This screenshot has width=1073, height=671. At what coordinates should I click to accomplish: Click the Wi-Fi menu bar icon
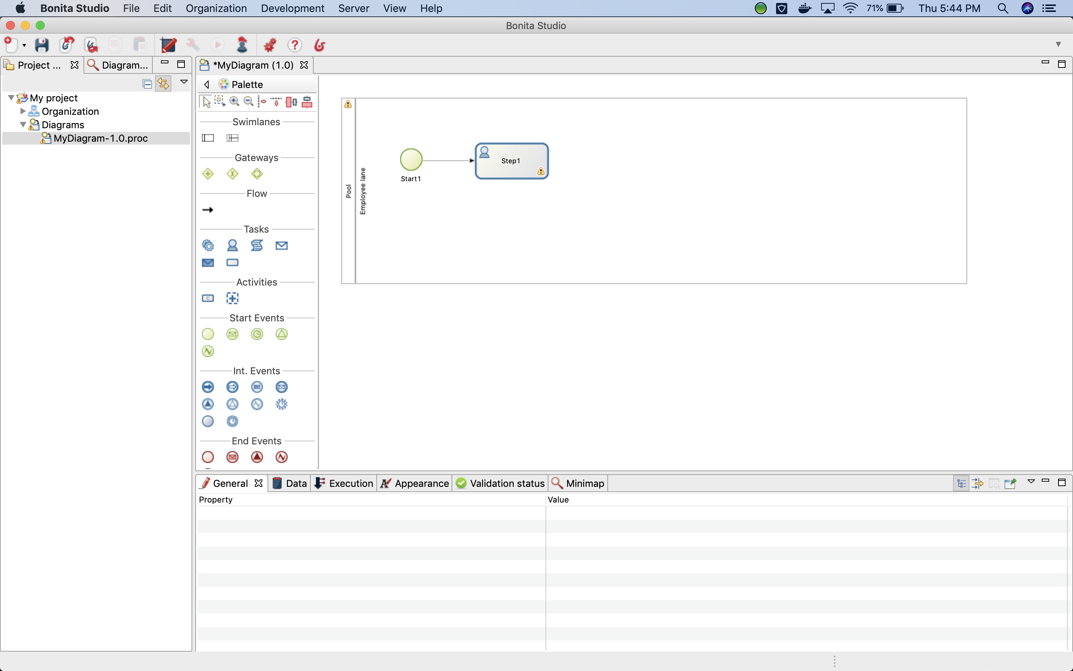pyautogui.click(x=850, y=9)
